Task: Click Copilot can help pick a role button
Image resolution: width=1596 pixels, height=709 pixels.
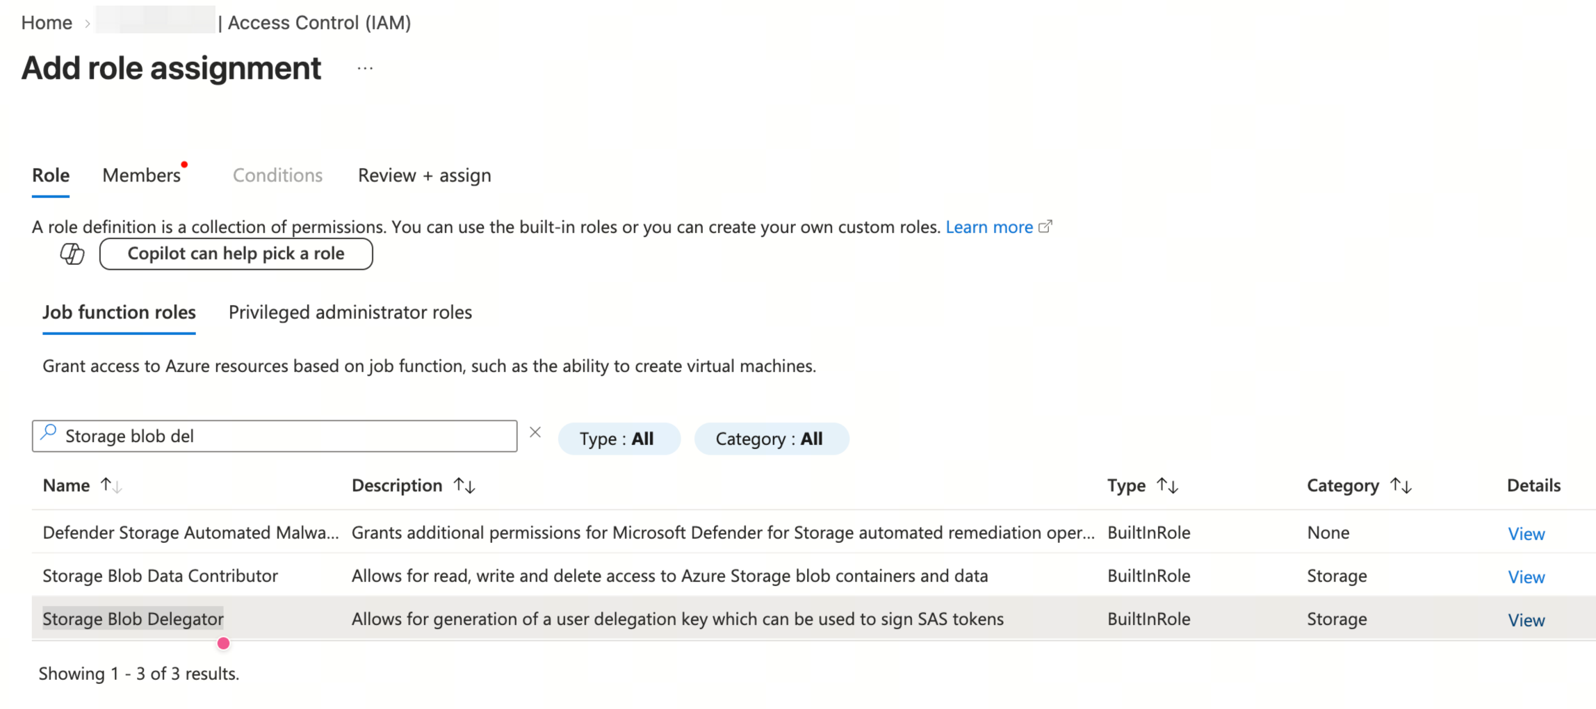Action: pyautogui.click(x=236, y=254)
